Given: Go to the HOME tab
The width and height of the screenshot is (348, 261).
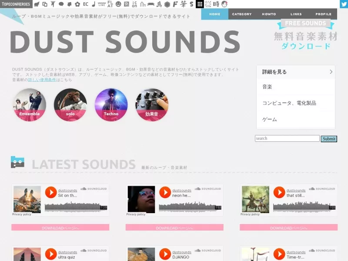Looking at the screenshot, I should [214, 14].
